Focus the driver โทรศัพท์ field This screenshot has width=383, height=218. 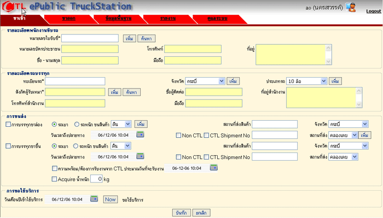pos(193,49)
